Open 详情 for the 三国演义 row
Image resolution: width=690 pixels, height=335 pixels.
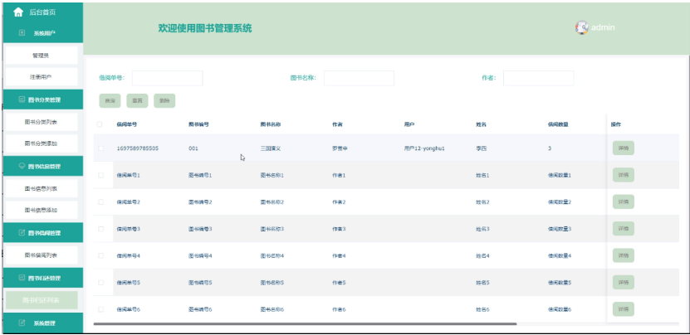[x=623, y=148]
